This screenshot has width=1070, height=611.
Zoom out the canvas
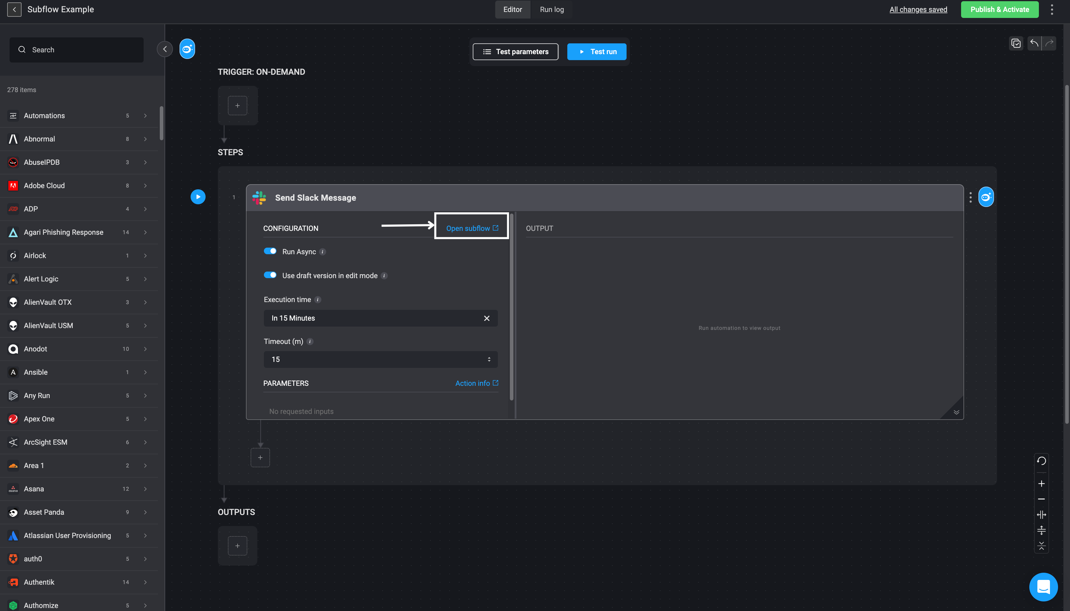click(x=1041, y=499)
